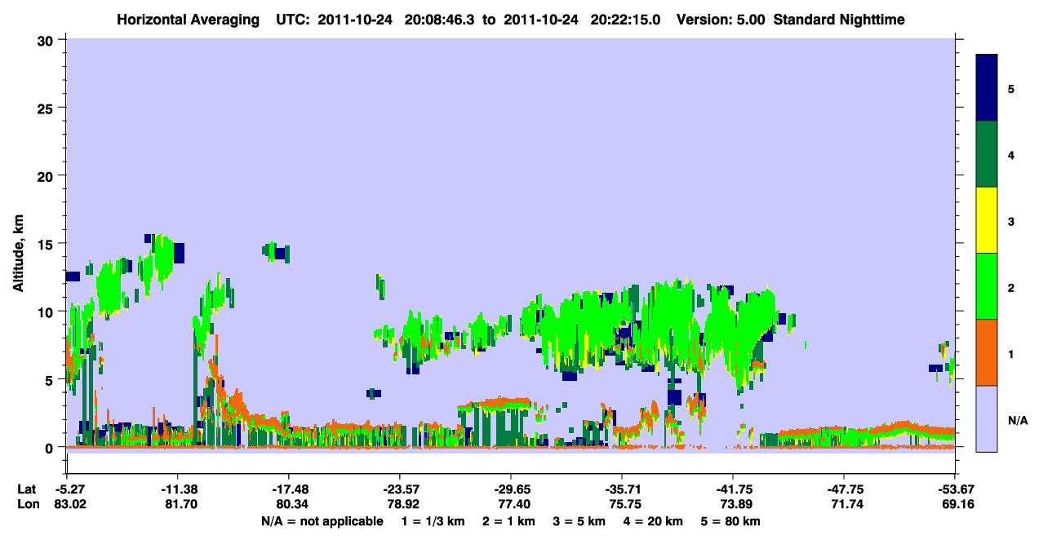Screen dimensions: 1061x544
Task: Click latitude value -11.38
Action: click(x=177, y=489)
